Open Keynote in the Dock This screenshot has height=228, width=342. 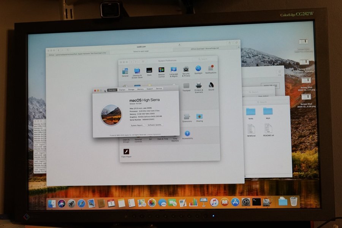(x=204, y=203)
